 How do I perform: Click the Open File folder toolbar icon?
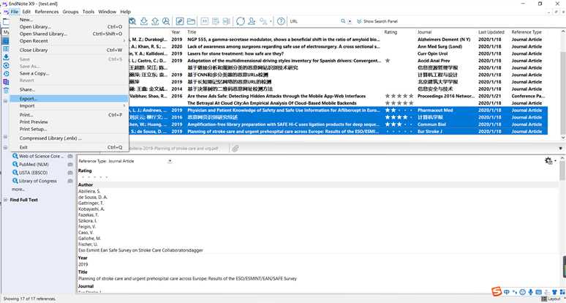coord(191,21)
